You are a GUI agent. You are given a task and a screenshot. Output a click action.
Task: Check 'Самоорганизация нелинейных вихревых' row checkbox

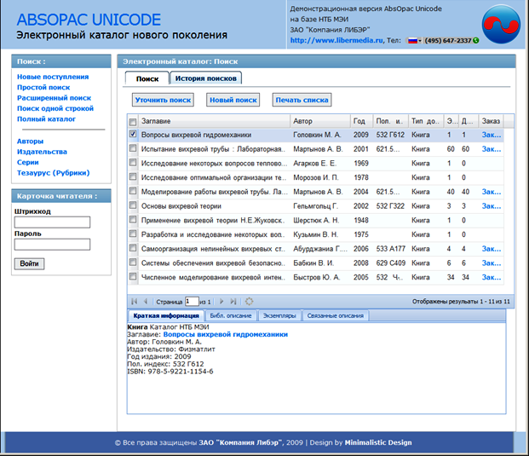[133, 248]
